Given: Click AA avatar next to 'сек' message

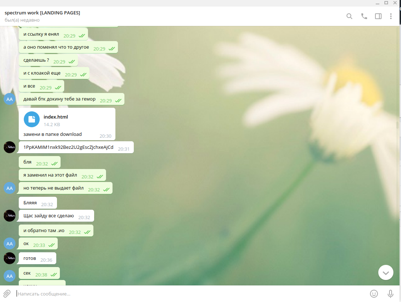Looking at the screenshot, I should 9,276.
